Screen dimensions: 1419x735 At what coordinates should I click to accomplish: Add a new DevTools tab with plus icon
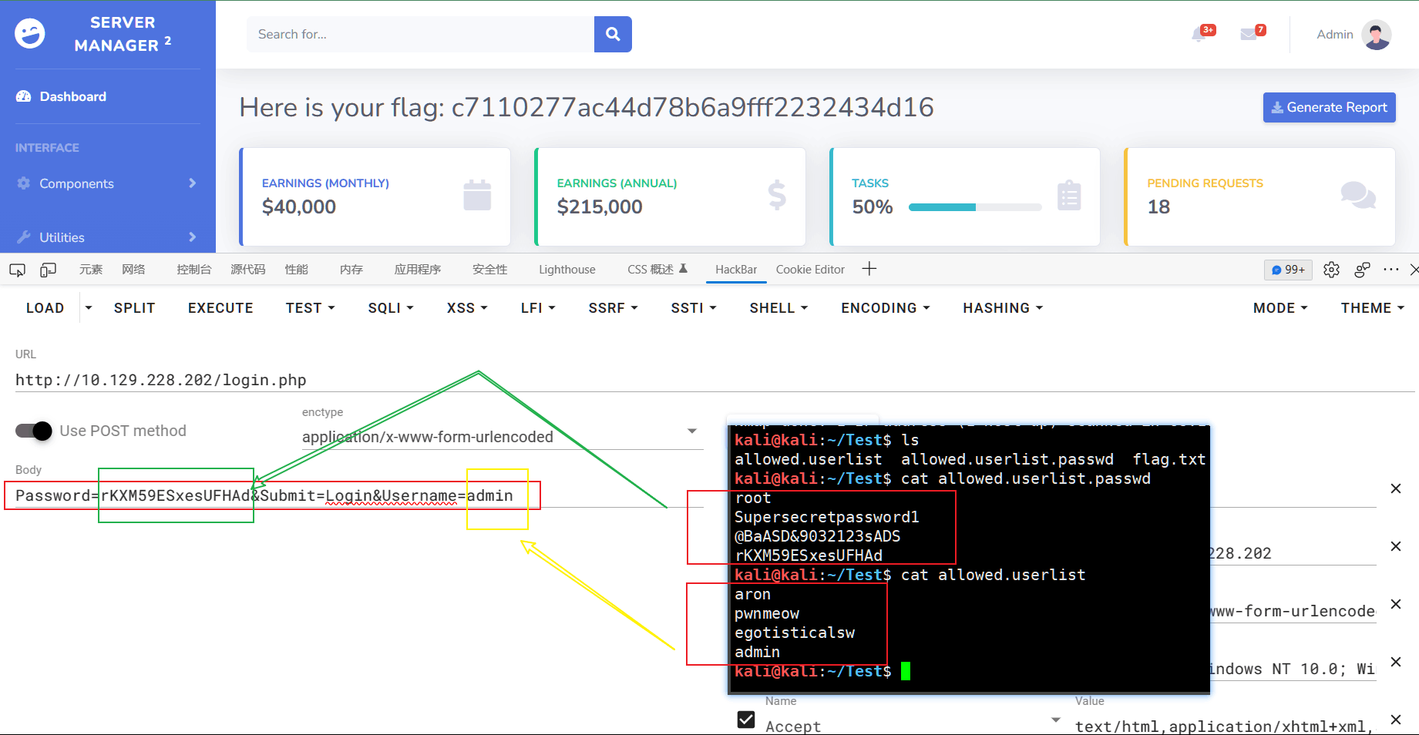click(869, 269)
